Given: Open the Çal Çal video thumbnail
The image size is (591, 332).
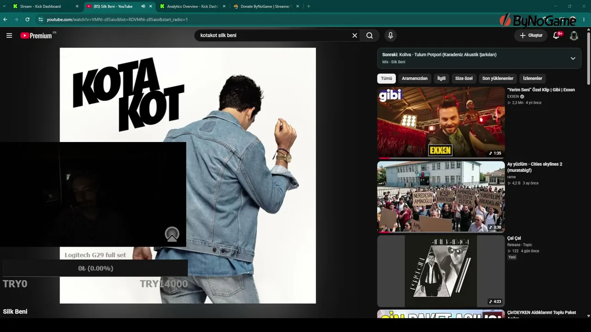Looking at the screenshot, I should click(441, 271).
